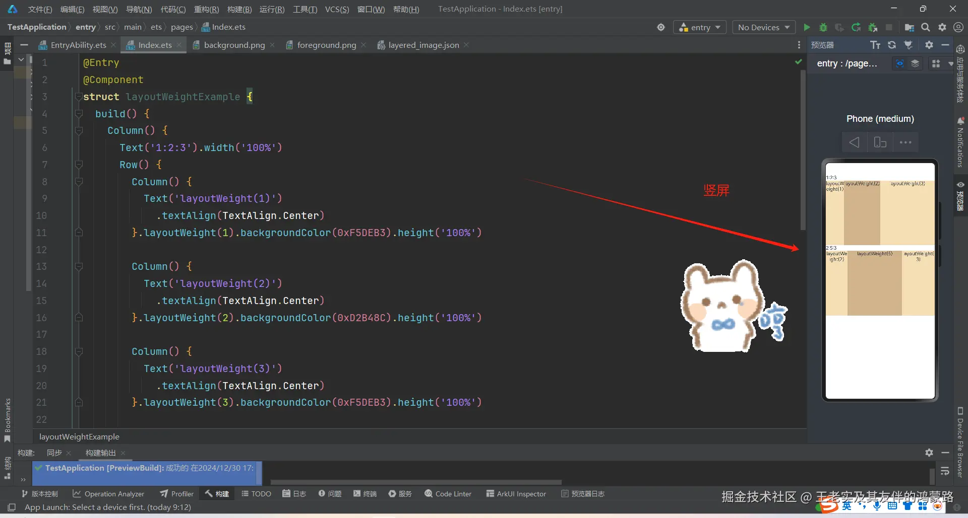Open previewer panel settings gear

point(929,45)
